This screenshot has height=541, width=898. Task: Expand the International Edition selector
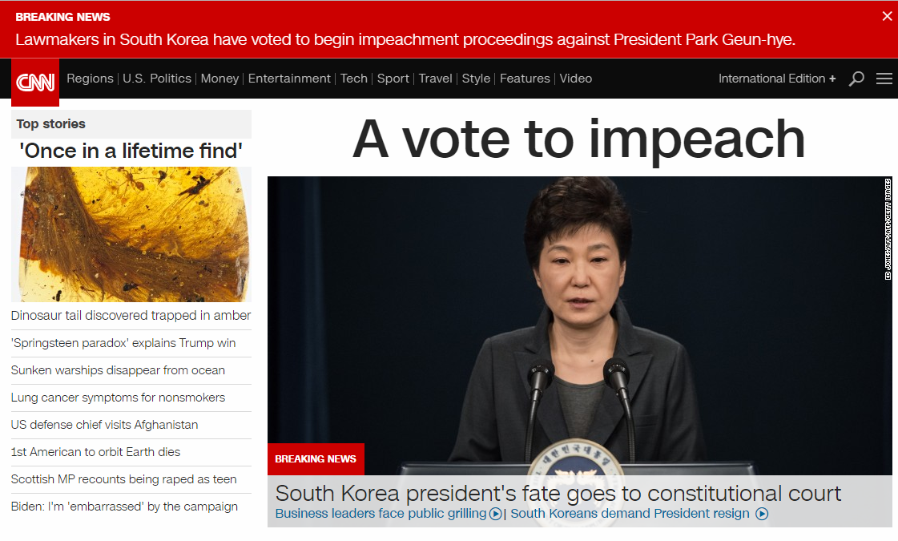pyautogui.click(x=777, y=79)
